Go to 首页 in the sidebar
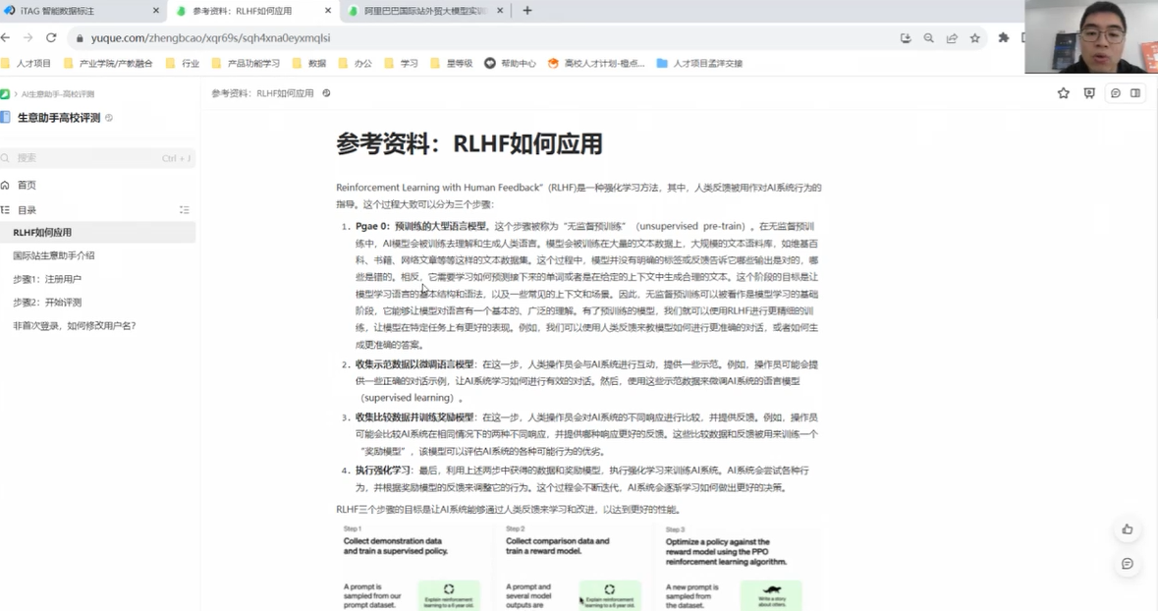Viewport: 1158px width, 611px height. [x=27, y=185]
